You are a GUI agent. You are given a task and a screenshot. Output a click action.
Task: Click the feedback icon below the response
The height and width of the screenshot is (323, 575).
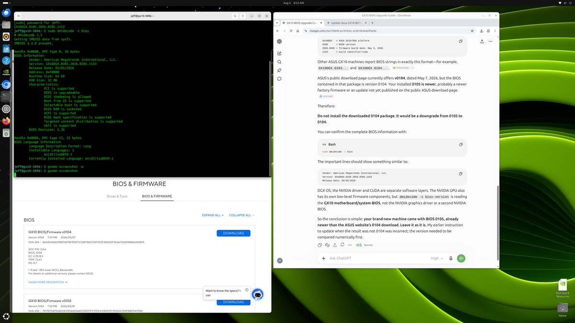(328, 245)
